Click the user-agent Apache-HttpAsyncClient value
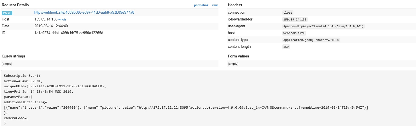416x126 pixels. pyautogui.click(x=323, y=26)
